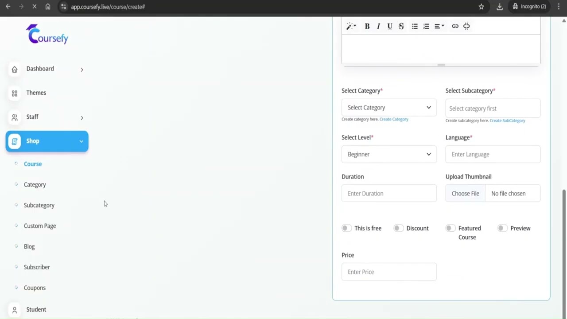This screenshot has height=319, width=567.
Task: Click the Coursefy logo
Action: coord(47,34)
